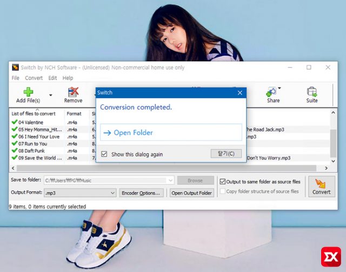This screenshot has width=346, height=272.
Task: Click the Encoder Options button
Action: pos(141,193)
